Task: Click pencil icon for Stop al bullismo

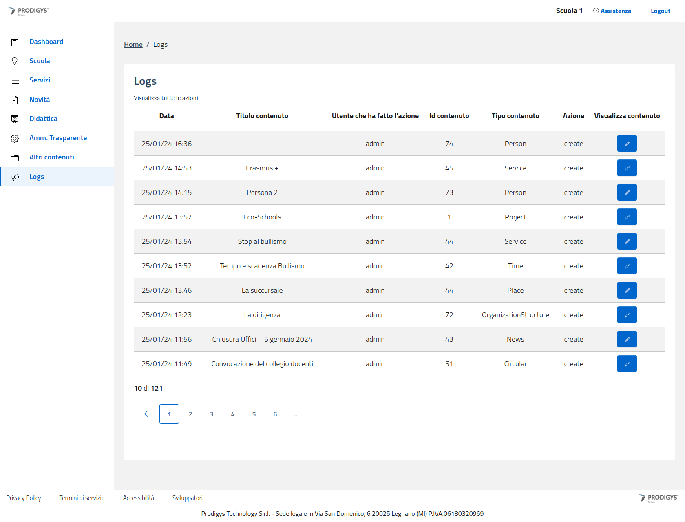Action: [627, 241]
